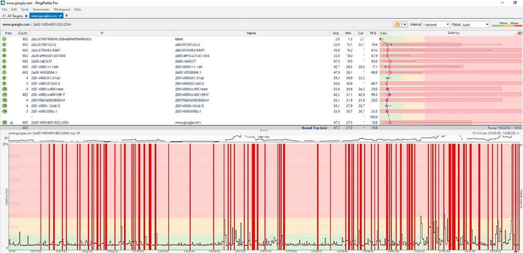Screen dimensions: 523x253
Task: Click the three-dot splitter handle above the timeline
Action: point(264,131)
